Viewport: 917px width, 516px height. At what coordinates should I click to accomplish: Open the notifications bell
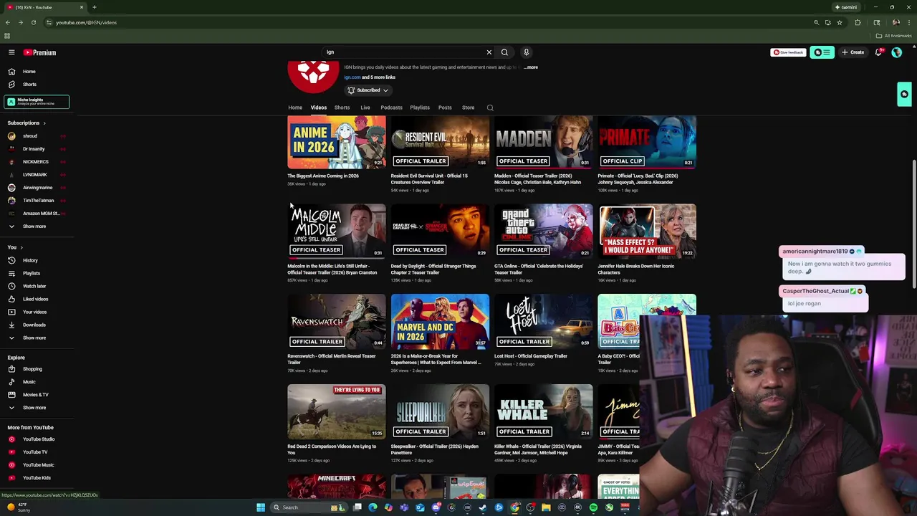879,52
